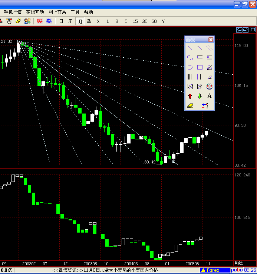
Task: Click the red 买 buy button
Action: tap(39, 21)
